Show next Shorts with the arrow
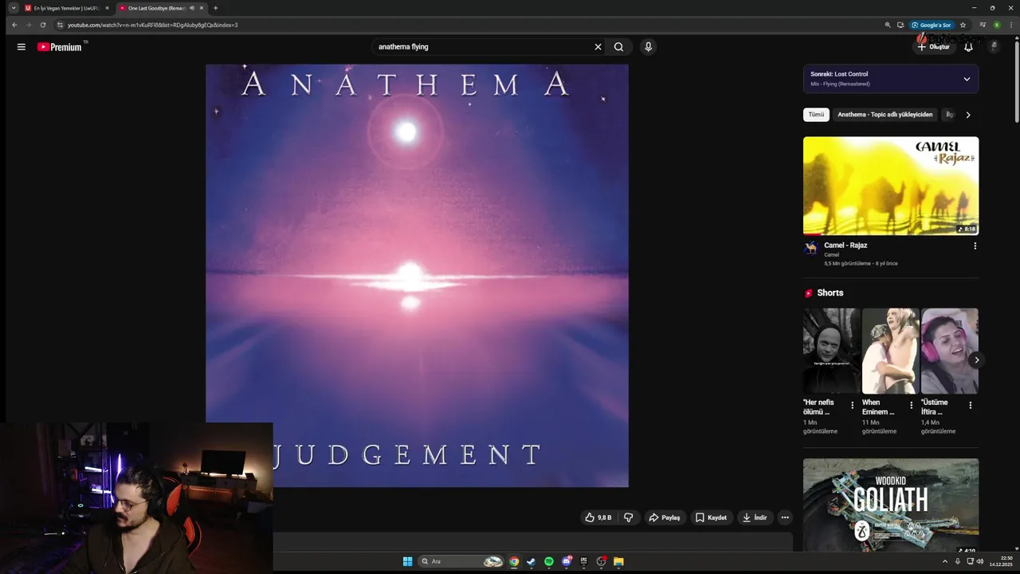Screen dimensions: 1020x574 click(x=976, y=360)
